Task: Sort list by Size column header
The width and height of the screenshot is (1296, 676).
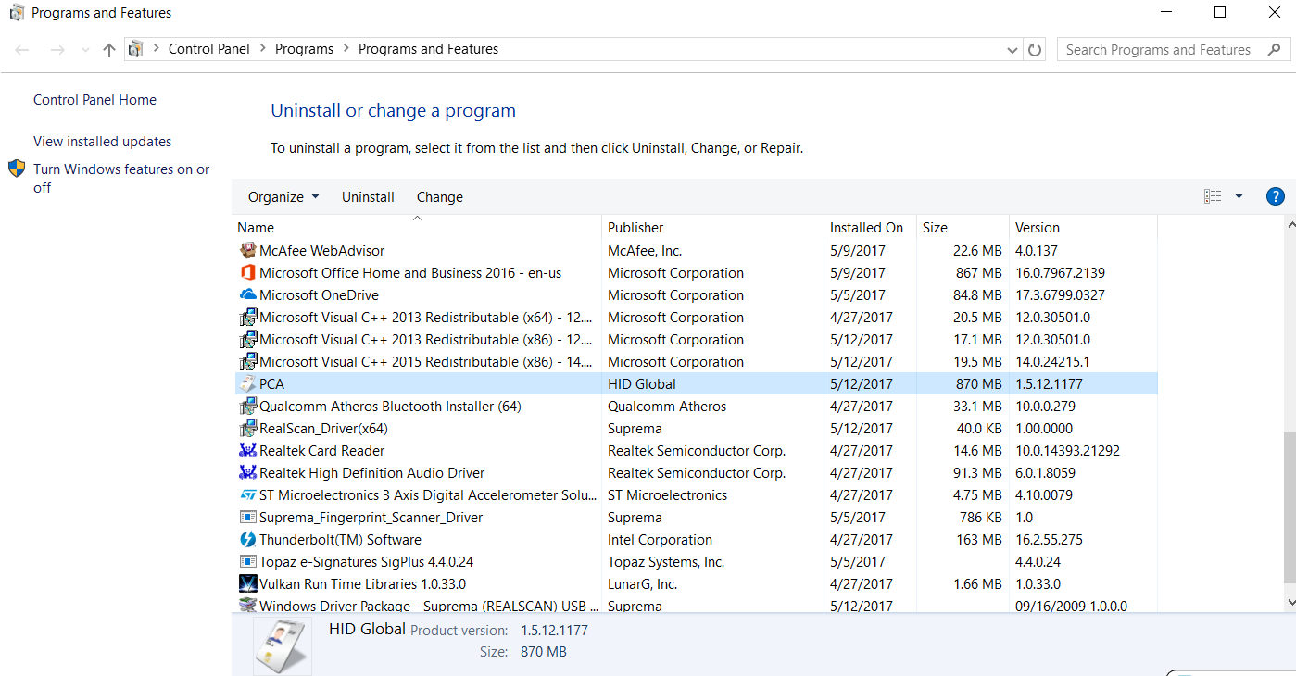Action: pos(963,227)
